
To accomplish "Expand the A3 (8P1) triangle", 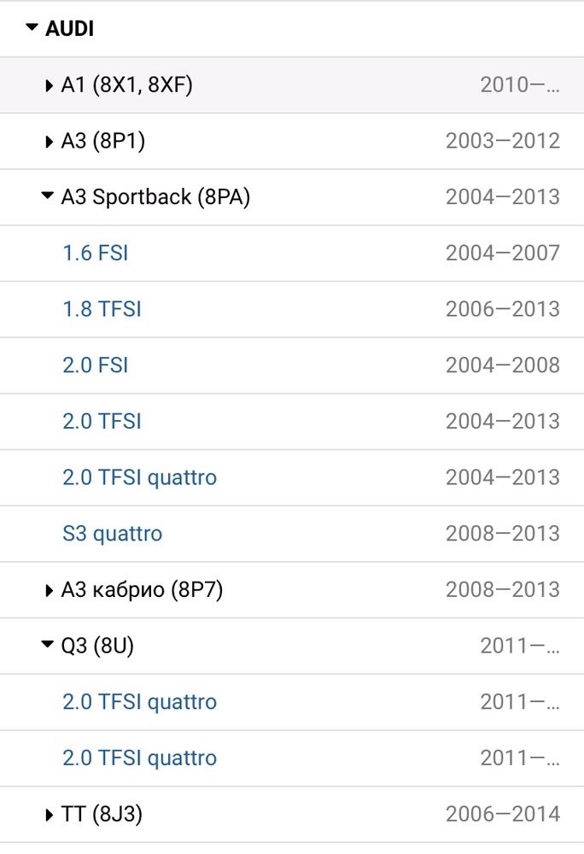I will point(49,142).
